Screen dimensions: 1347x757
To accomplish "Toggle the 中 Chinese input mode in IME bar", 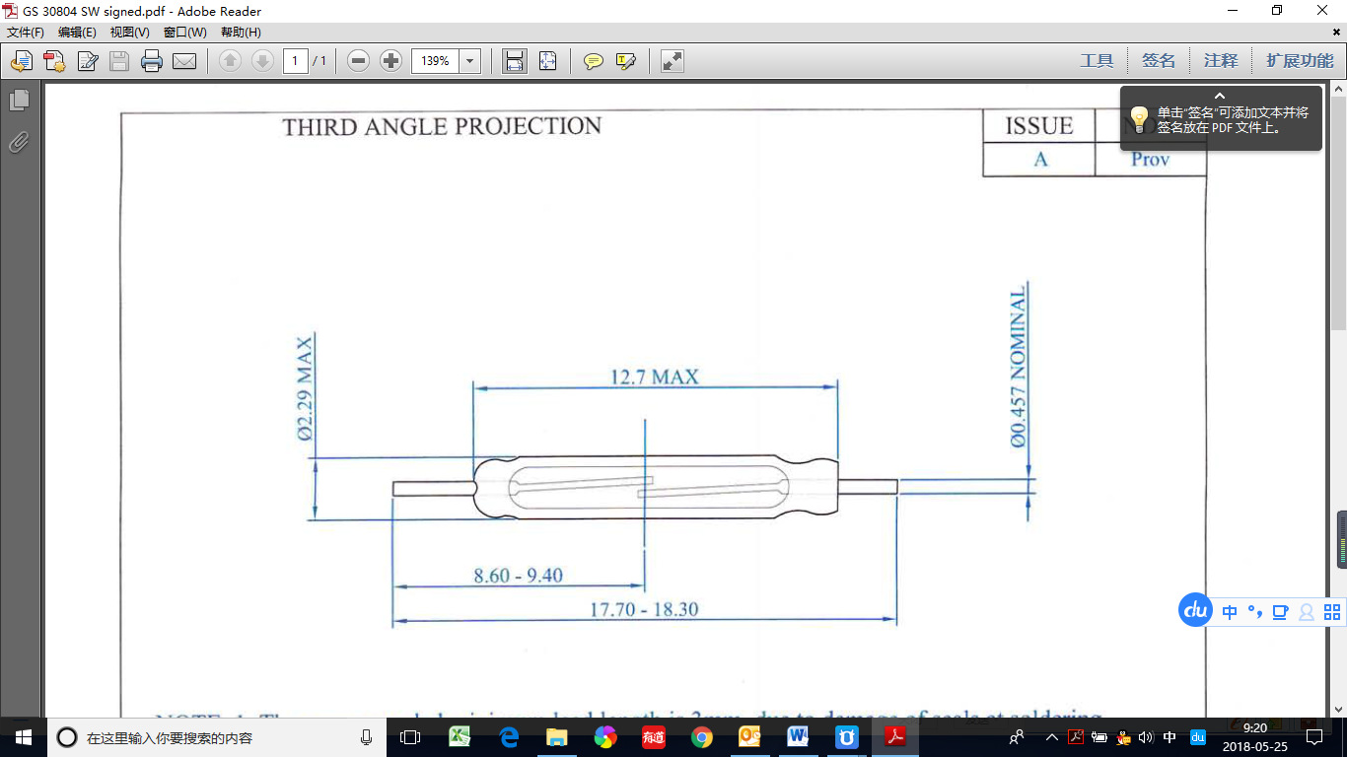I will (1230, 612).
